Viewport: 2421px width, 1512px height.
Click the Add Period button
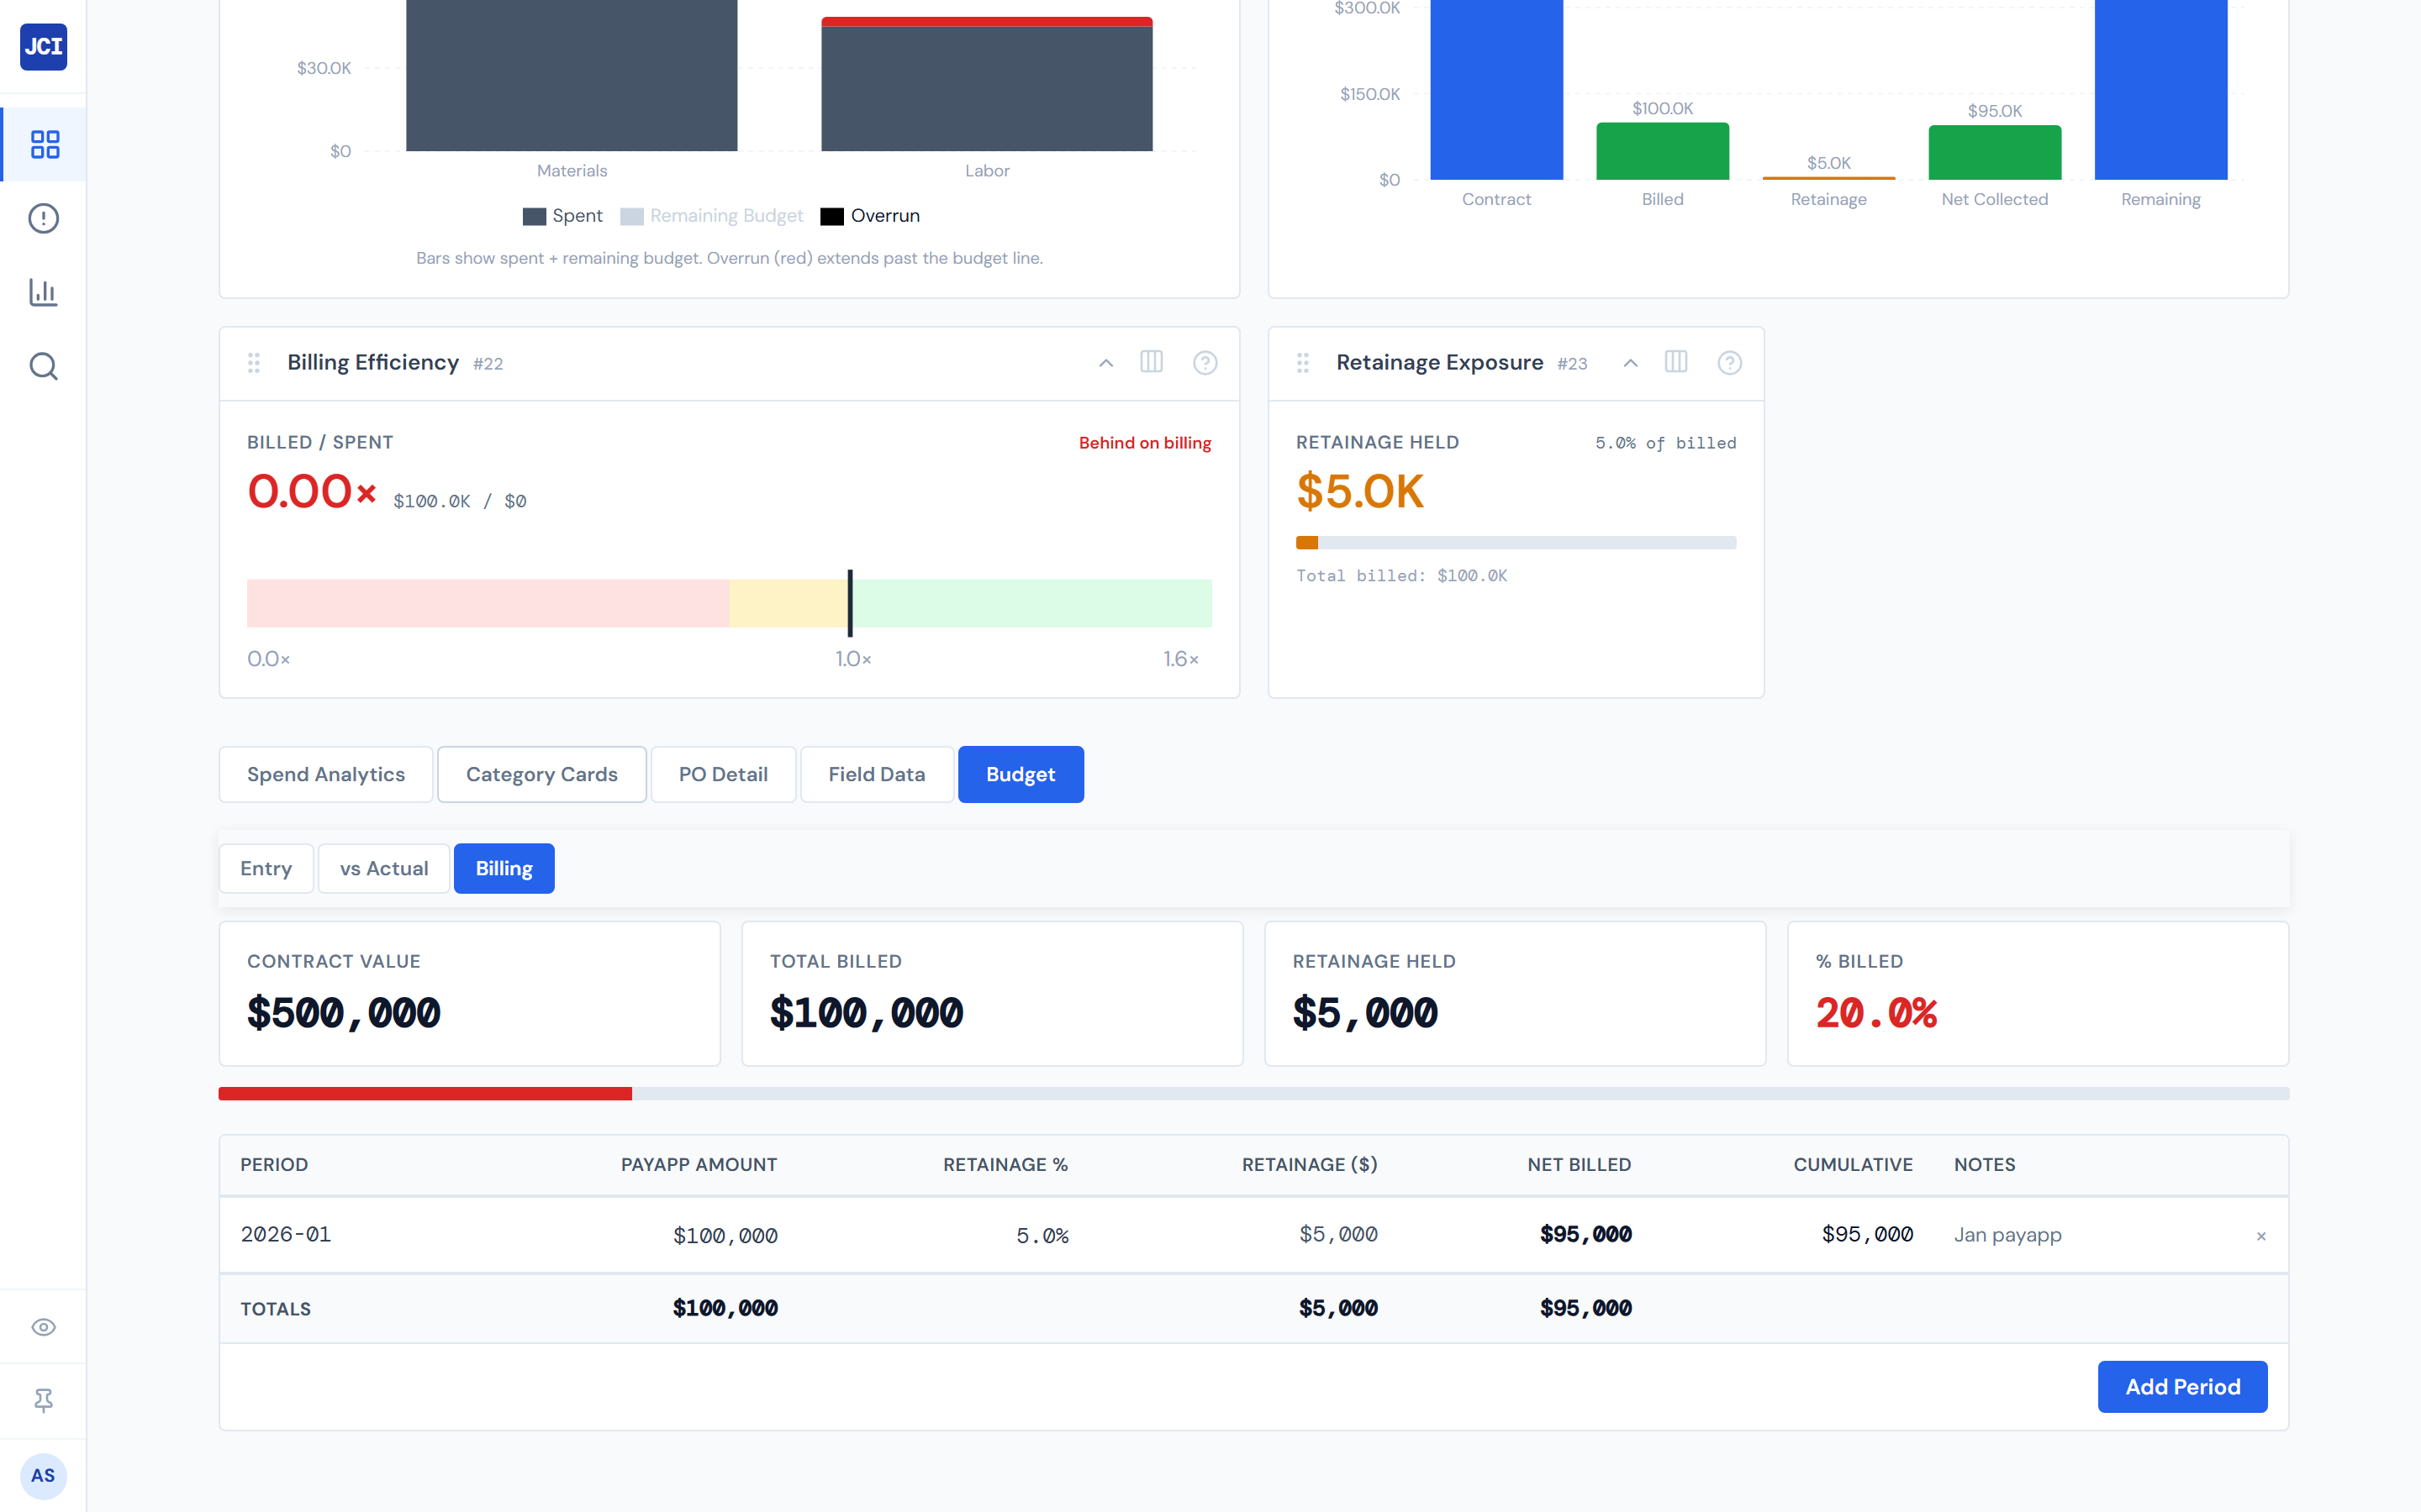tap(2183, 1387)
